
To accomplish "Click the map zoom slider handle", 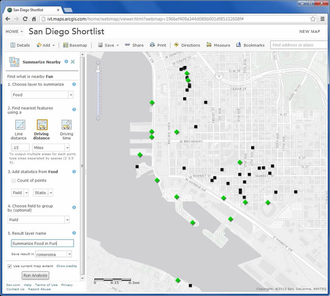I will [98, 71].
